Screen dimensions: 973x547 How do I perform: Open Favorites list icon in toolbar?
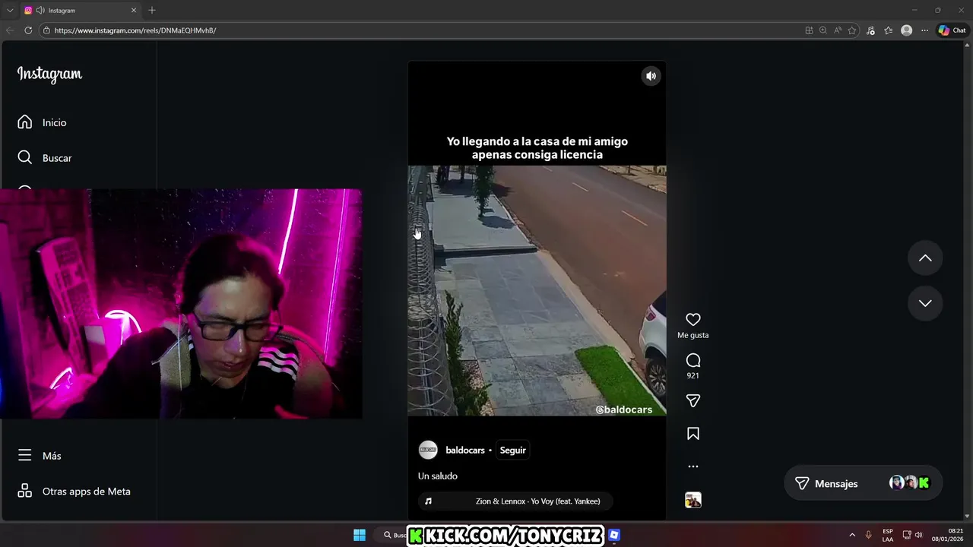click(x=888, y=30)
